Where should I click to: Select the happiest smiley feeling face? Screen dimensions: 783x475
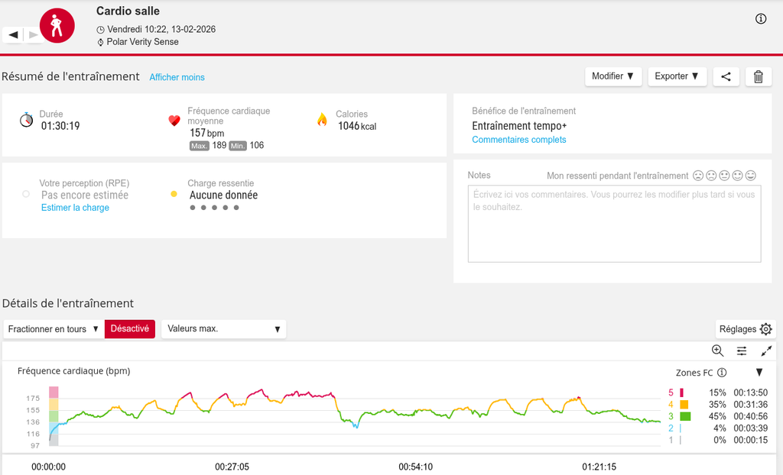750,176
